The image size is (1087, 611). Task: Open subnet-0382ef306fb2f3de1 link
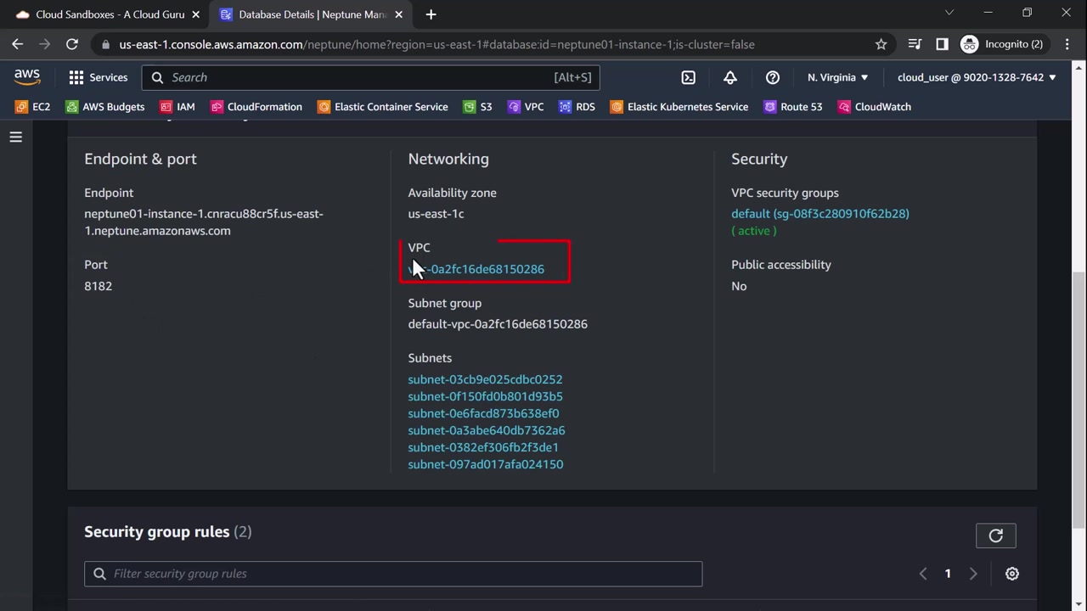click(483, 447)
